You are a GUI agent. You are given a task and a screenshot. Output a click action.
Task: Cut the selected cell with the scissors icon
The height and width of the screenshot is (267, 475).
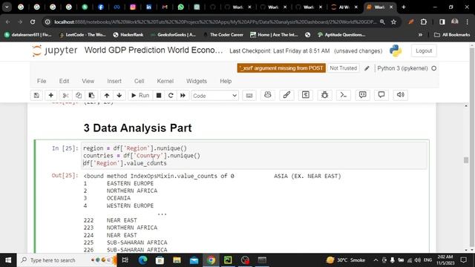[x=65, y=96]
